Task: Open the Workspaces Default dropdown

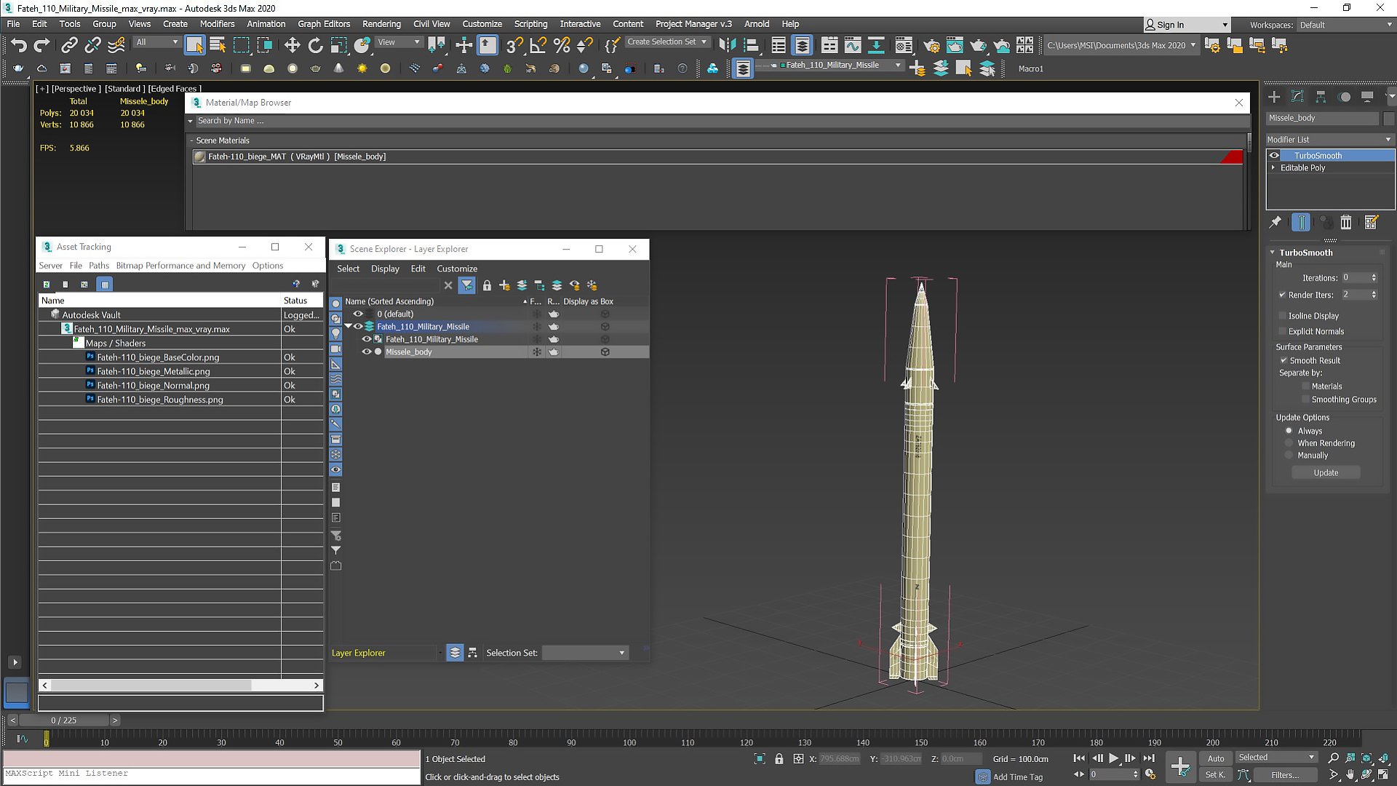Action: tap(1346, 25)
